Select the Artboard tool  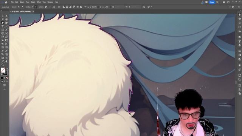click(6, 58)
